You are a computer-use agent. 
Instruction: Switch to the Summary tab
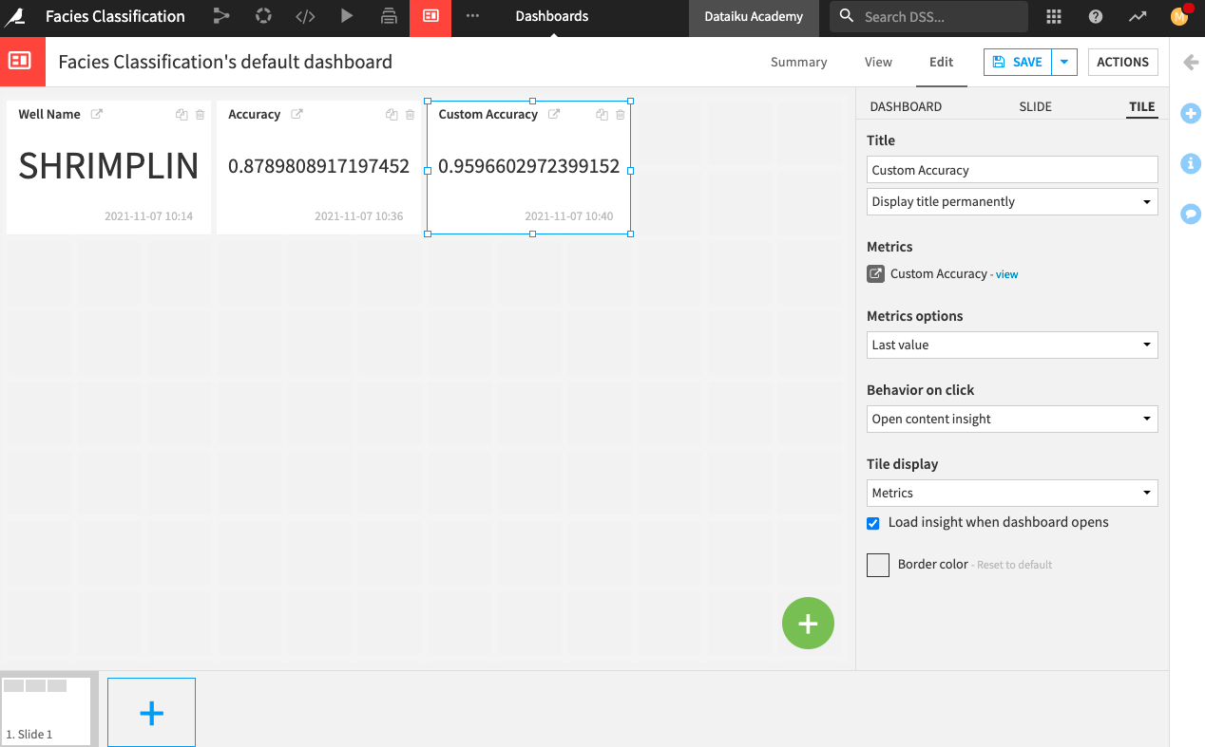[798, 62]
